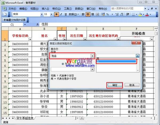This screenshot has width=160, height=125.
Task: Close the 自定义自动筛选方式 dialog
Action: 136,43
